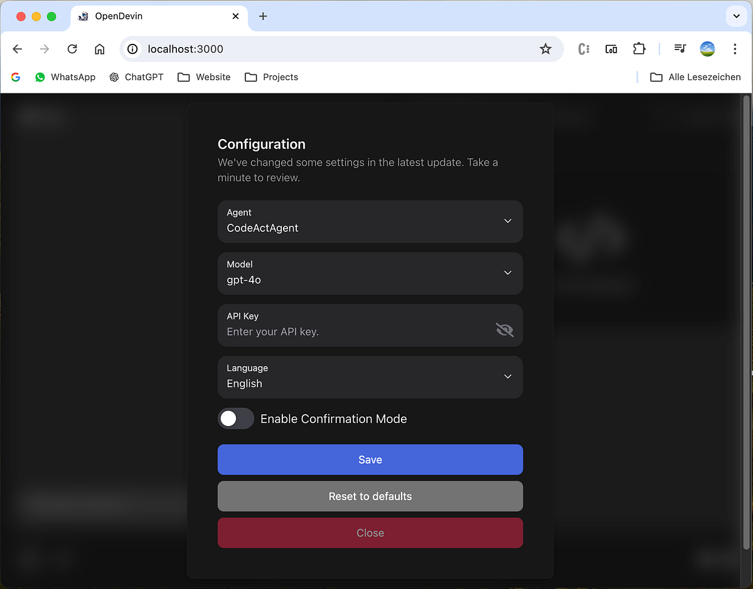The width and height of the screenshot is (753, 589).
Task: Click the page reload icon
Action: [x=72, y=48]
